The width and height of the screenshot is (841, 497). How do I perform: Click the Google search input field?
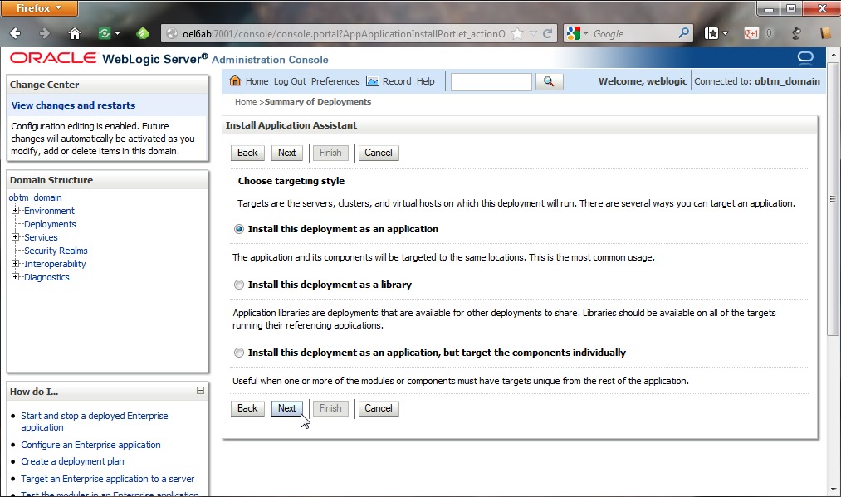click(x=633, y=34)
